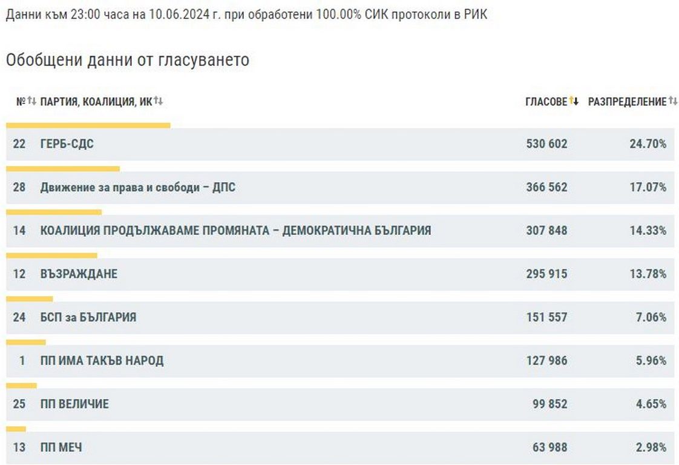Click sort arrows next to ГЛАСОВЕ

point(574,101)
